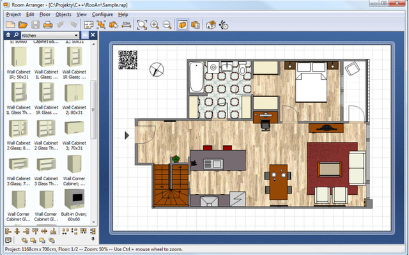
Task: Click the Zoom out magnifier icon
Action: (x=167, y=25)
